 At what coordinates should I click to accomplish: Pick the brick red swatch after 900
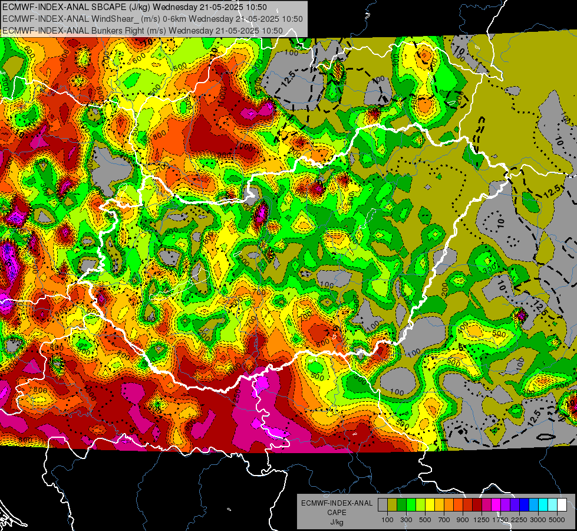tap(468, 505)
